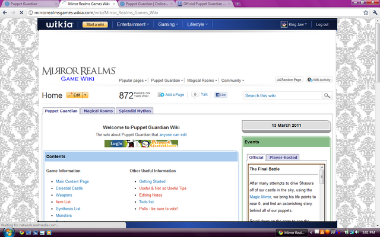The image size is (380, 237).
Task: Open Polls - be sure to vote link
Action: (x=159, y=209)
